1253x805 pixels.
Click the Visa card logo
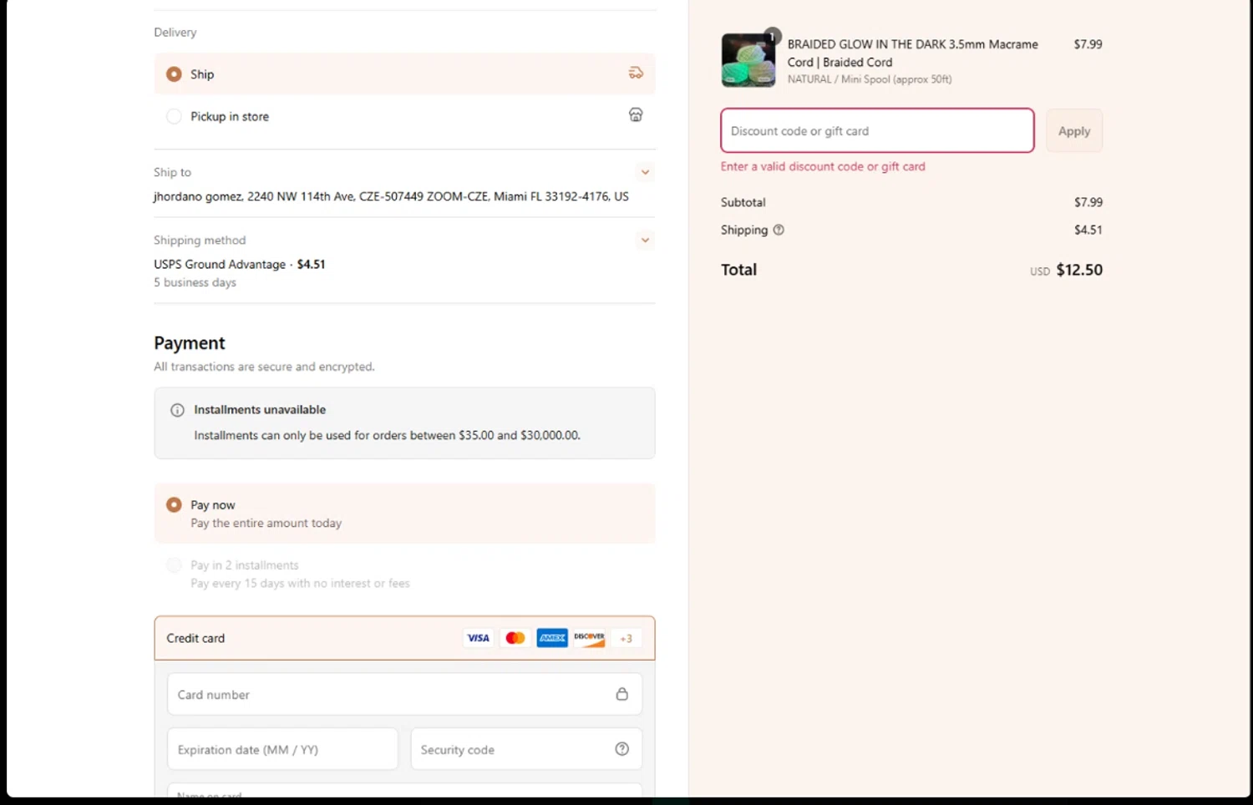[x=479, y=638]
